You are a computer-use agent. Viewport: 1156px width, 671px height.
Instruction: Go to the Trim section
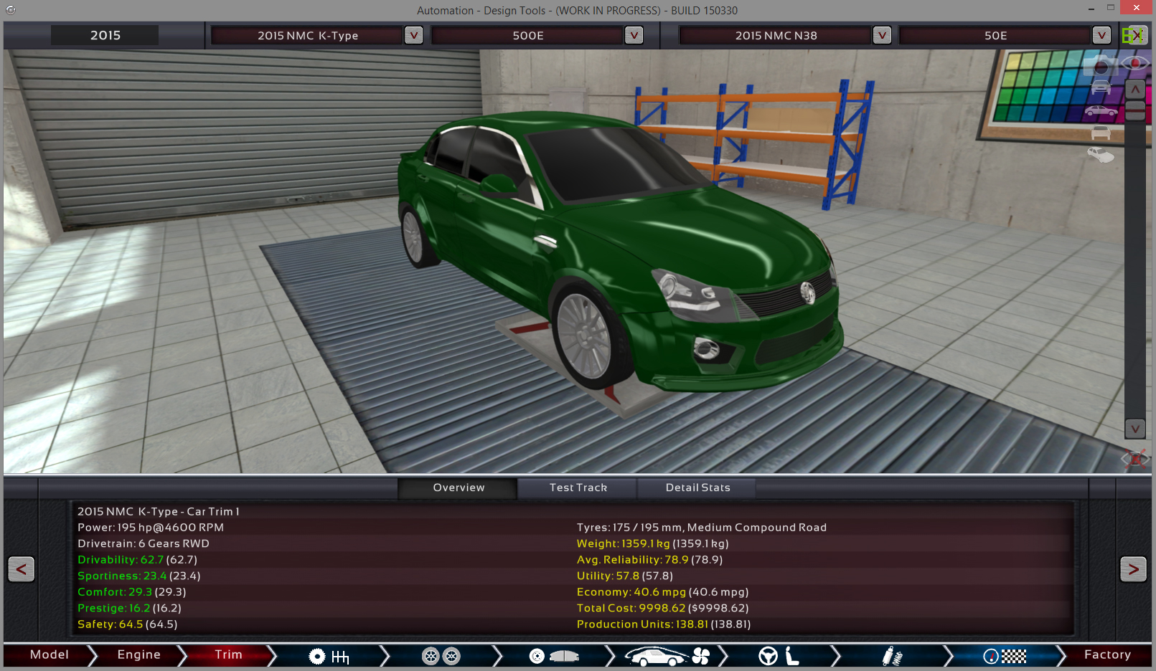pyautogui.click(x=228, y=655)
